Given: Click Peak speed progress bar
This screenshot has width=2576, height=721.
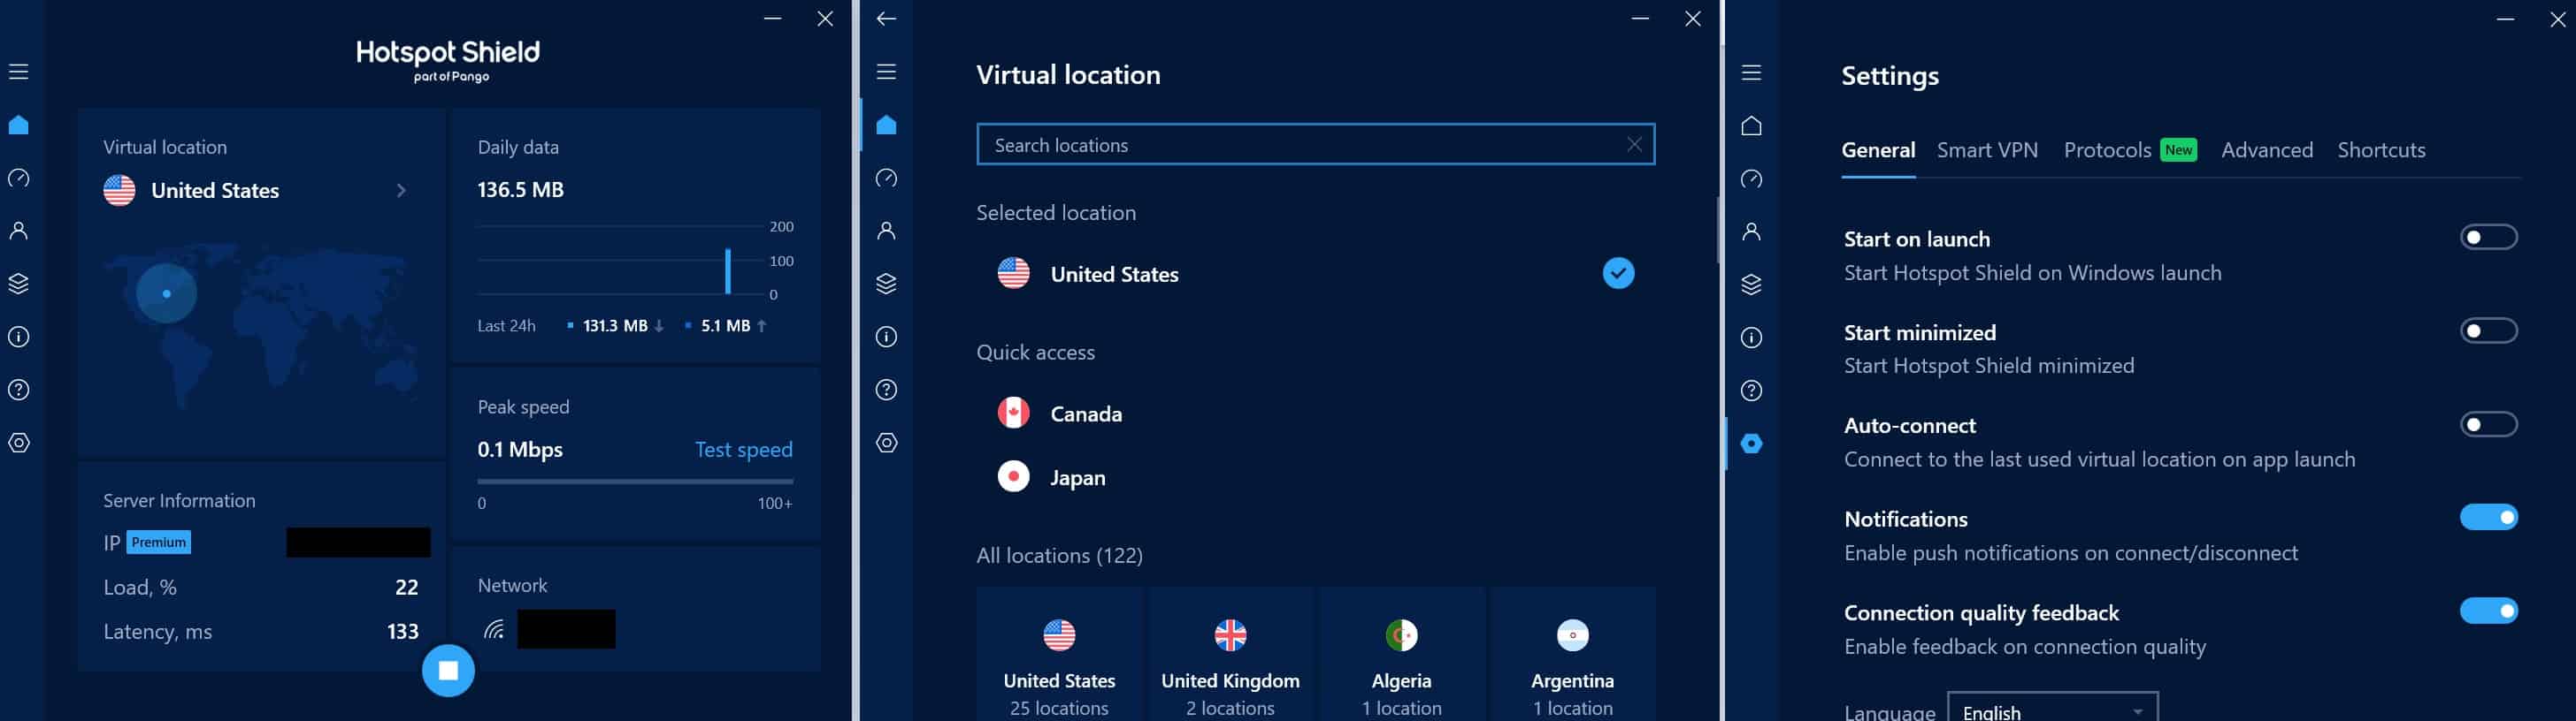Looking at the screenshot, I should tap(635, 482).
